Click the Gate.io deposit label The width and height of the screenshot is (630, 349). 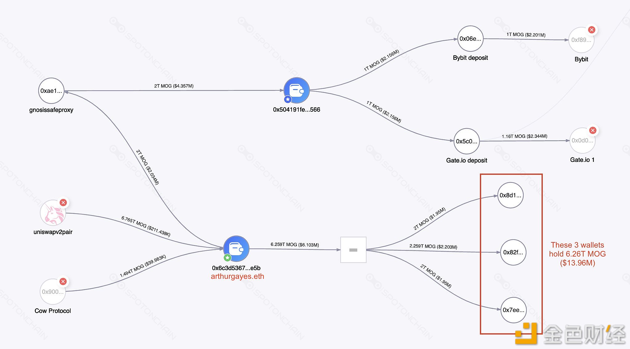[467, 160]
